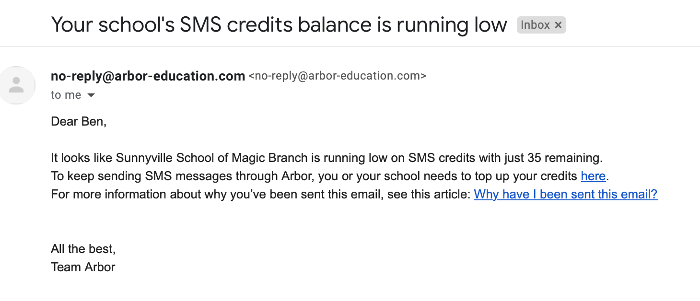
Task: Remove the Inbox label with its x
Action: point(558,25)
